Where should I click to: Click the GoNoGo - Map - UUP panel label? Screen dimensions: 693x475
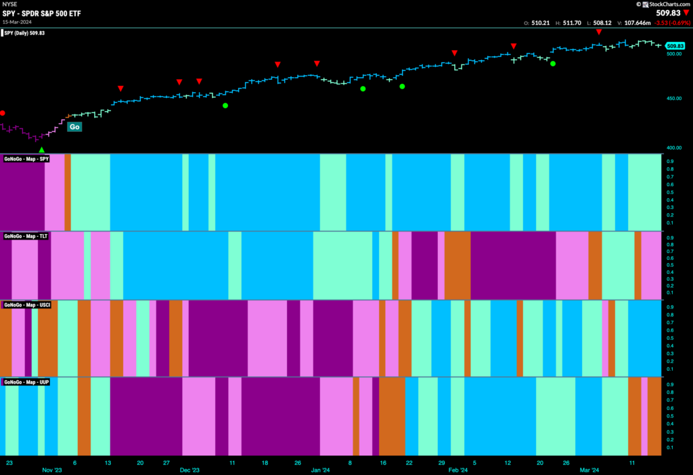pyautogui.click(x=26, y=382)
